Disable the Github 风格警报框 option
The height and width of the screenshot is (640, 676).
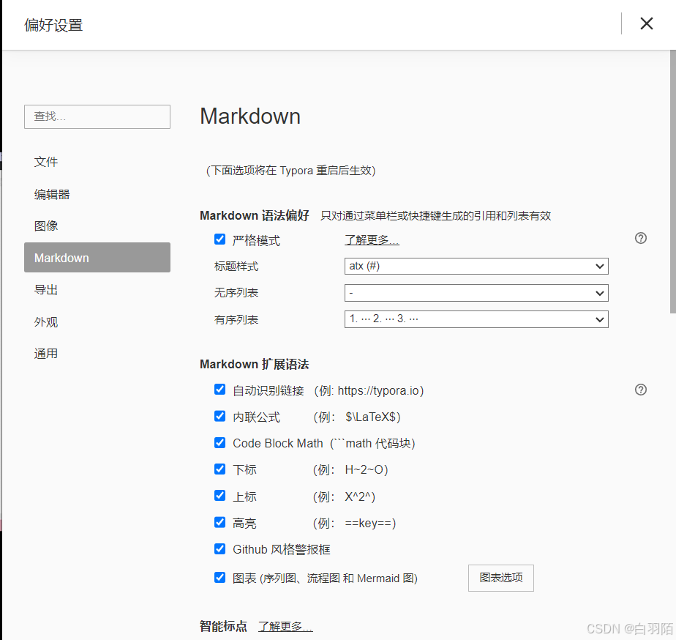point(219,548)
